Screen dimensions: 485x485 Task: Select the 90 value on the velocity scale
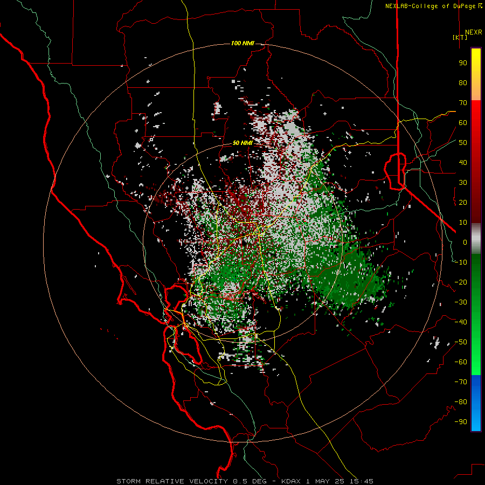(463, 63)
